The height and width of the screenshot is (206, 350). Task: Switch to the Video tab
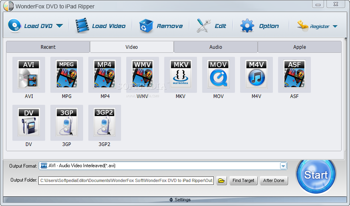[132, 47]
